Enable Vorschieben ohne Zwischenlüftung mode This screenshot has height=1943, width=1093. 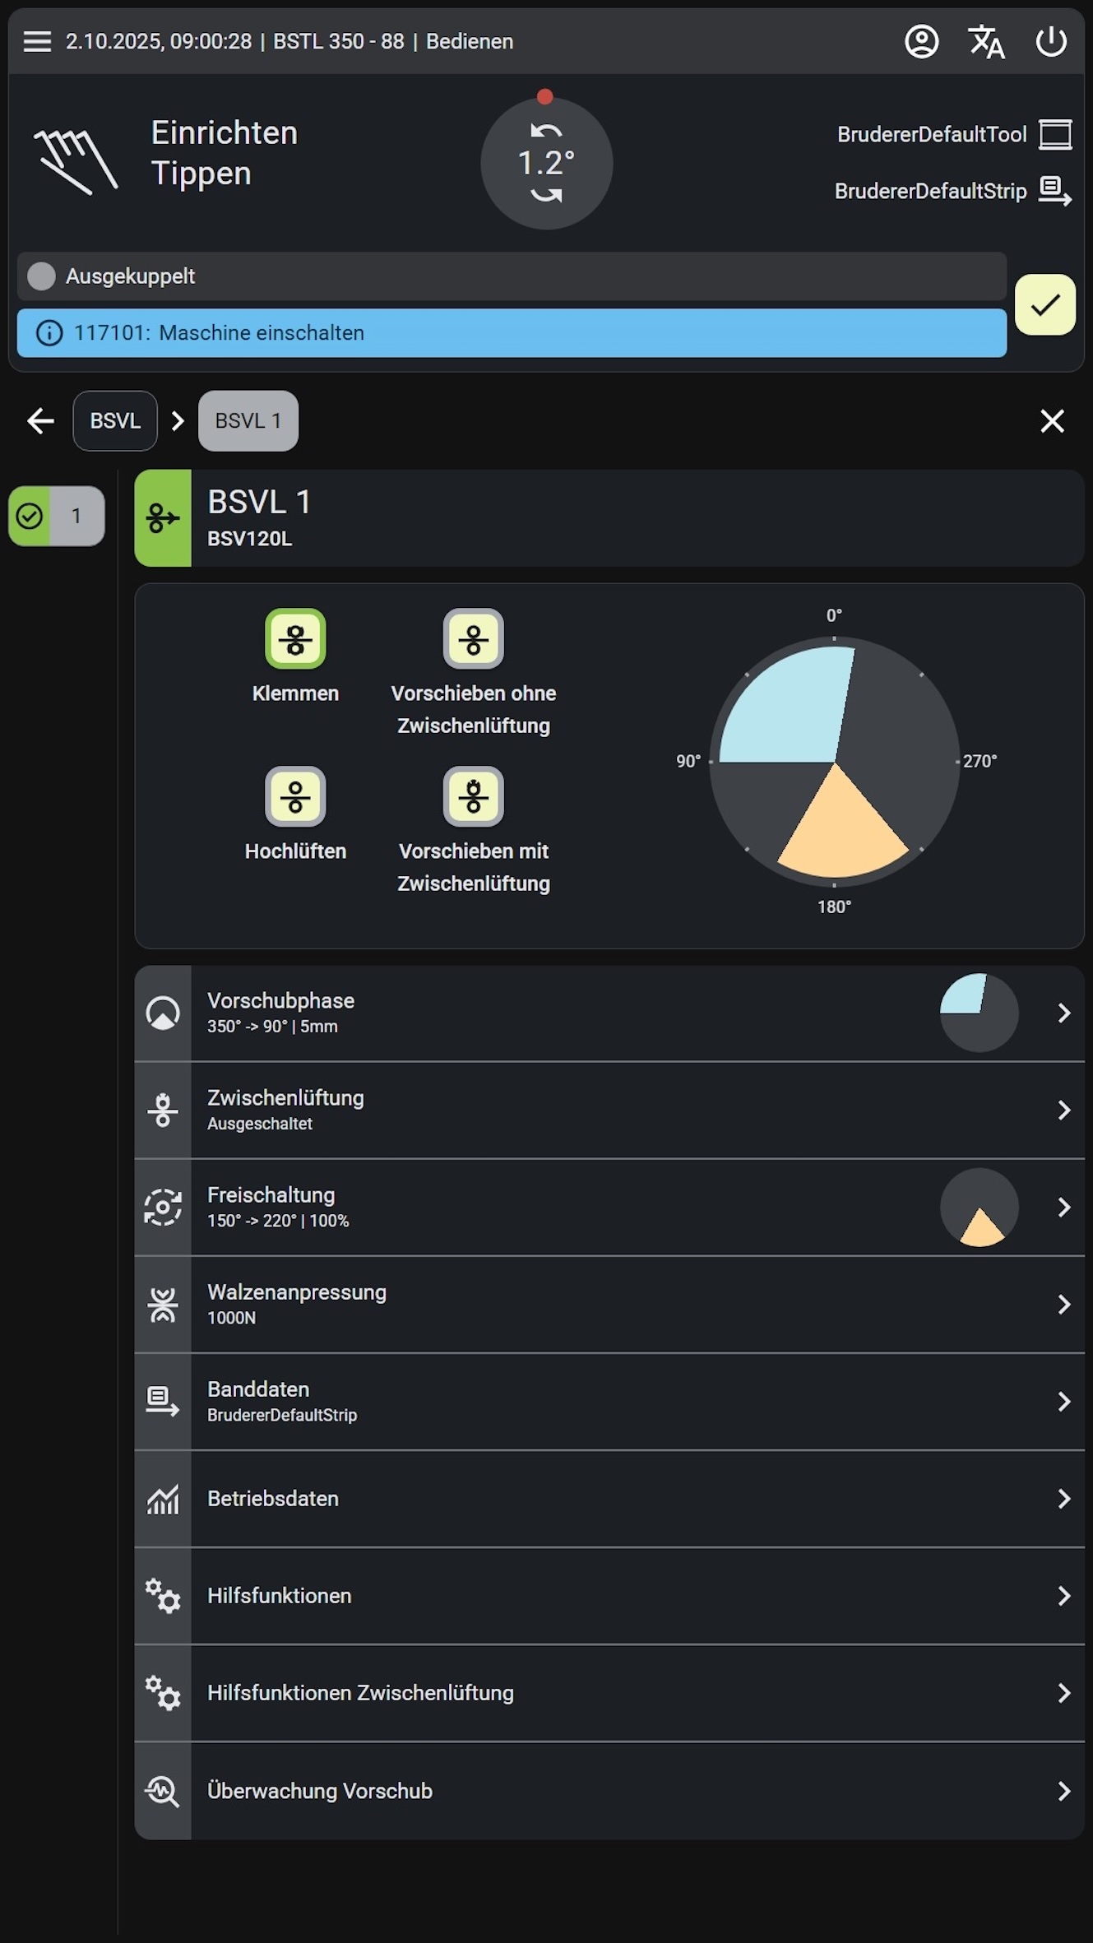click(473, 639)
